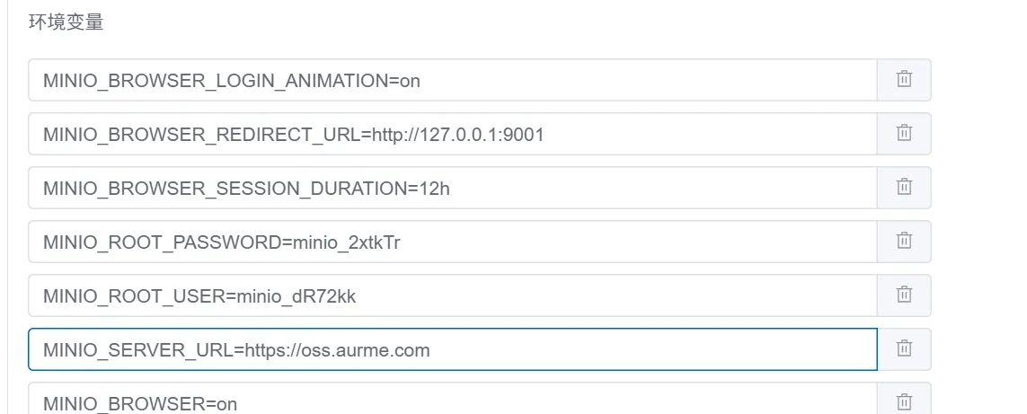This screenshot has height=414, width=1027.
Task: Edit the MINIO_BROWSER_SESSION_DURATION=12h field
Action: 453,188
